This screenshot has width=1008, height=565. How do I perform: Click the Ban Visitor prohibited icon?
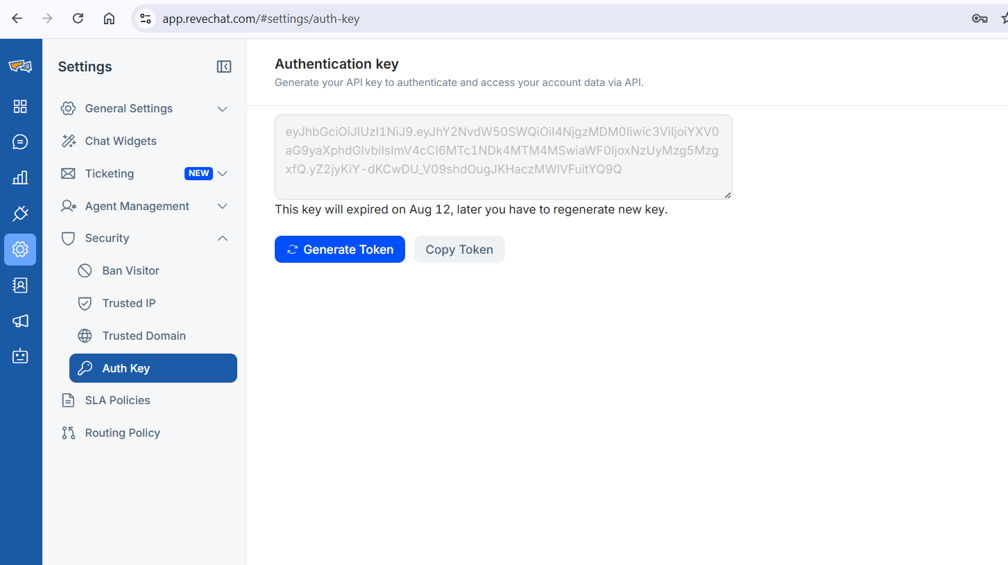click(x=85, y=270)
